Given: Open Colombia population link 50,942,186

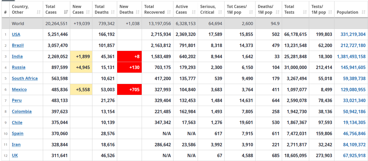Looking at the screenshot, I should [354, 111].
